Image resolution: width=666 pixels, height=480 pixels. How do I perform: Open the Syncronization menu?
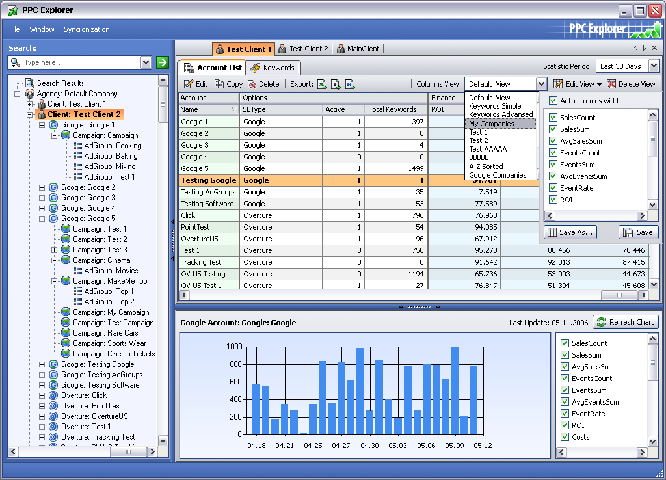[x=87, y=29]
